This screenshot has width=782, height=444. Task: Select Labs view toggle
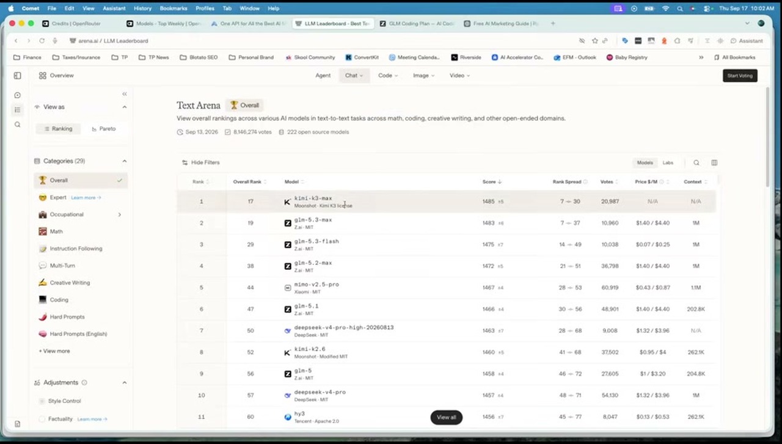click(x=668, y=162)
